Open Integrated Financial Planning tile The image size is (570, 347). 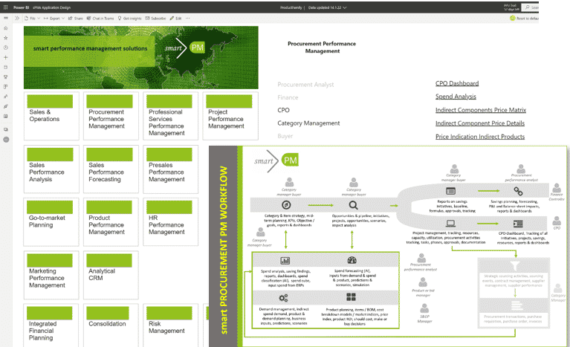point(51,325)
